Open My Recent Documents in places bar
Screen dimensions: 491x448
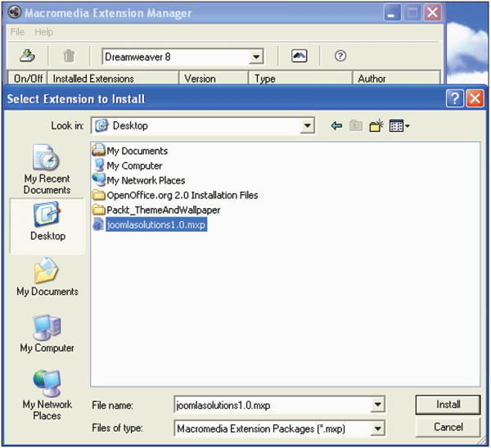pos(47,170)
